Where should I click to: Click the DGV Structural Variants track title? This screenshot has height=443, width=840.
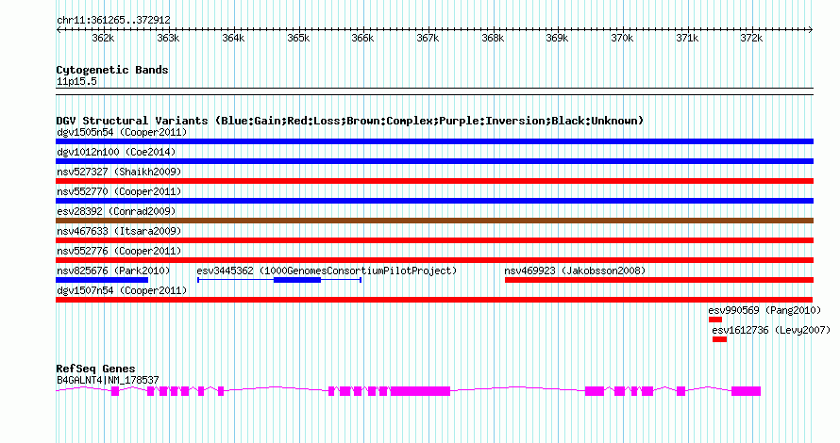click(x=350, y=121)
